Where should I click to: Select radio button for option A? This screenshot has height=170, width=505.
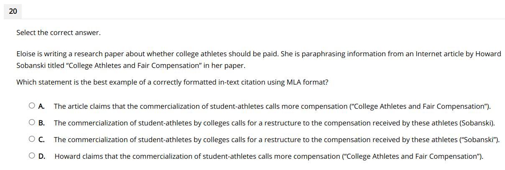[32, 106]
